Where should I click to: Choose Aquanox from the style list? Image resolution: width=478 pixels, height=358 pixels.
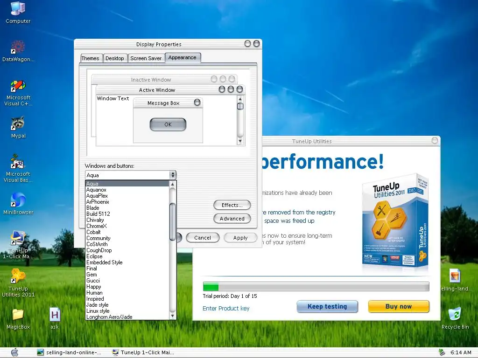pyautogui.click(x=127, y=190)
